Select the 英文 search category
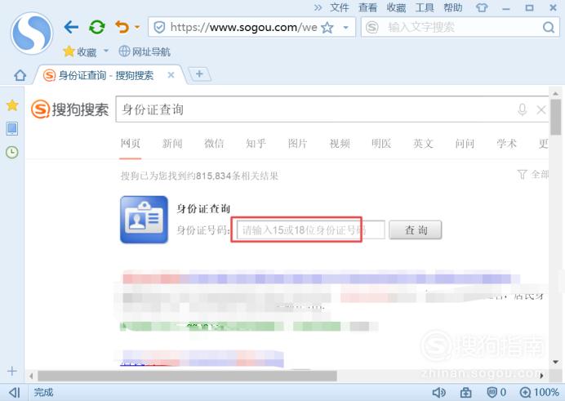 [x=423, y=144]
